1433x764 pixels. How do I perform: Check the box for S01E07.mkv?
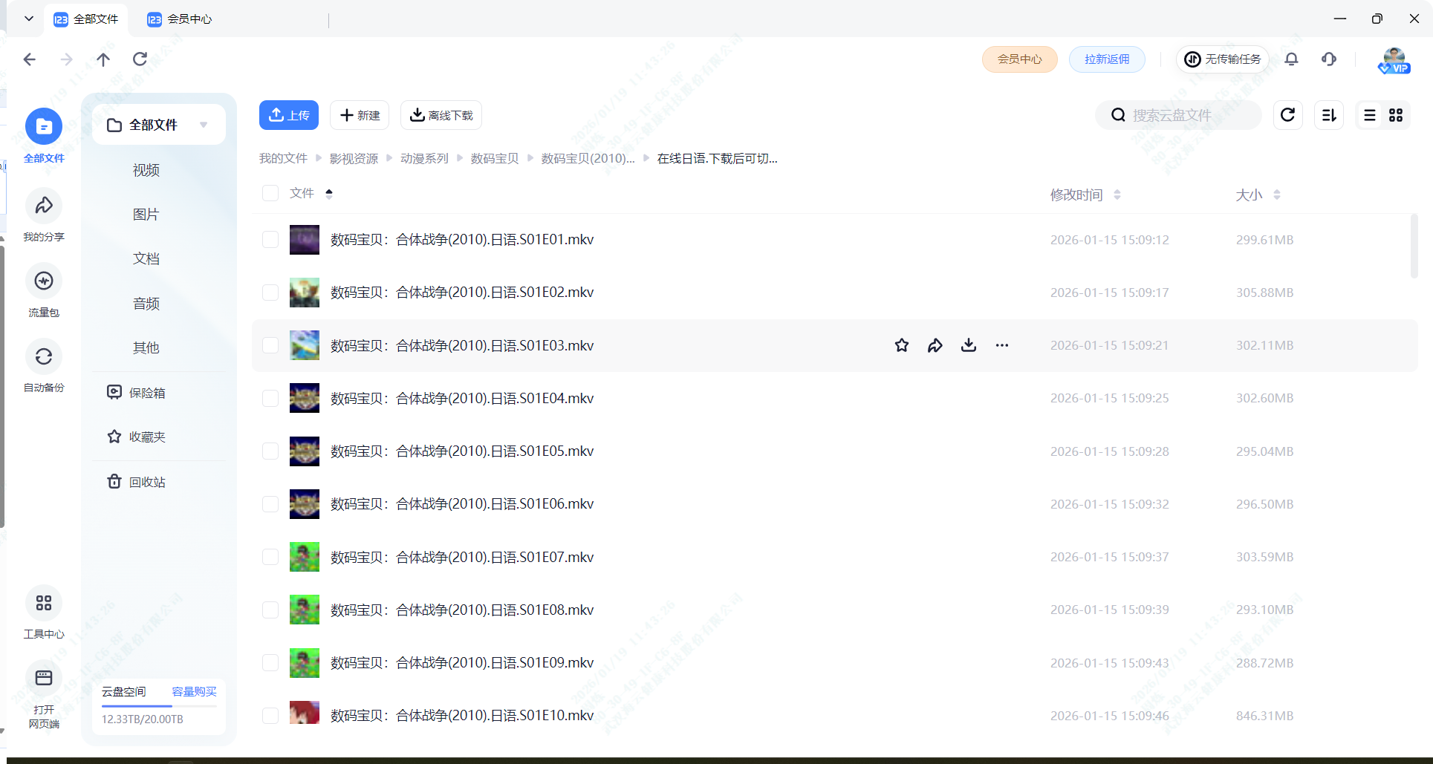click(270, 557)
